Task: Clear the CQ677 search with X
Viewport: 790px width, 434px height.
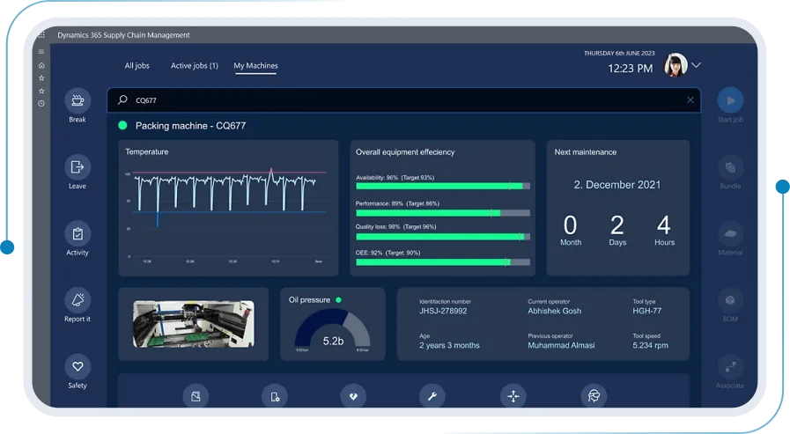Action: (690, 99)
